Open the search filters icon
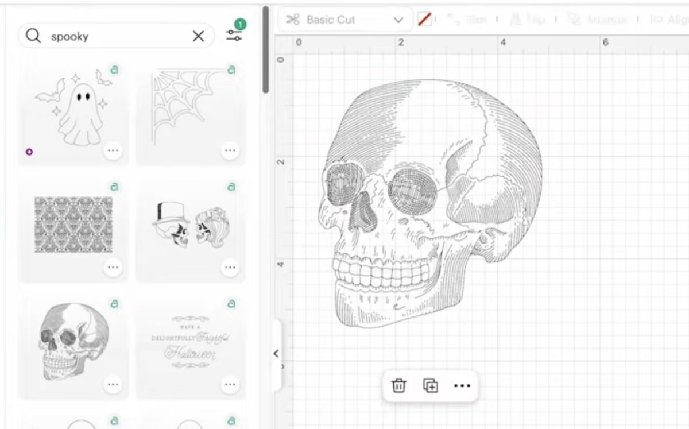The height and width of the screenshot is (429, 689). pyautogui.click(x=234, y=35)
